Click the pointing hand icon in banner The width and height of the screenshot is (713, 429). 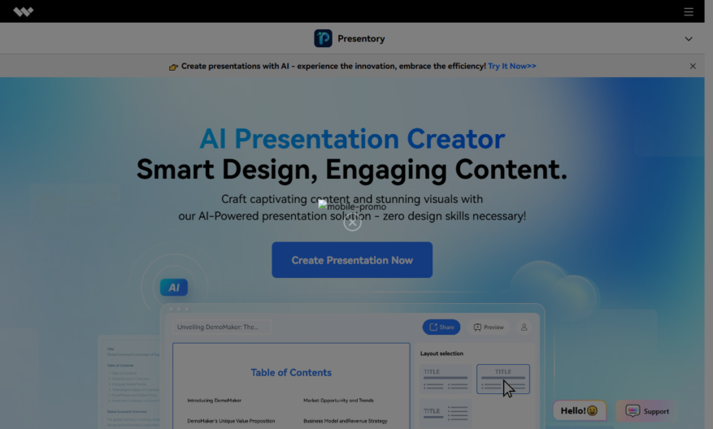pyautogui.click(x=173, y=67)
